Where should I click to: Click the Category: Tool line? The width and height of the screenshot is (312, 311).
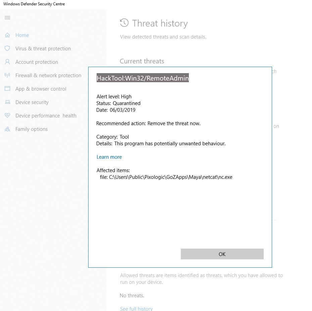[x=113, y=137]
